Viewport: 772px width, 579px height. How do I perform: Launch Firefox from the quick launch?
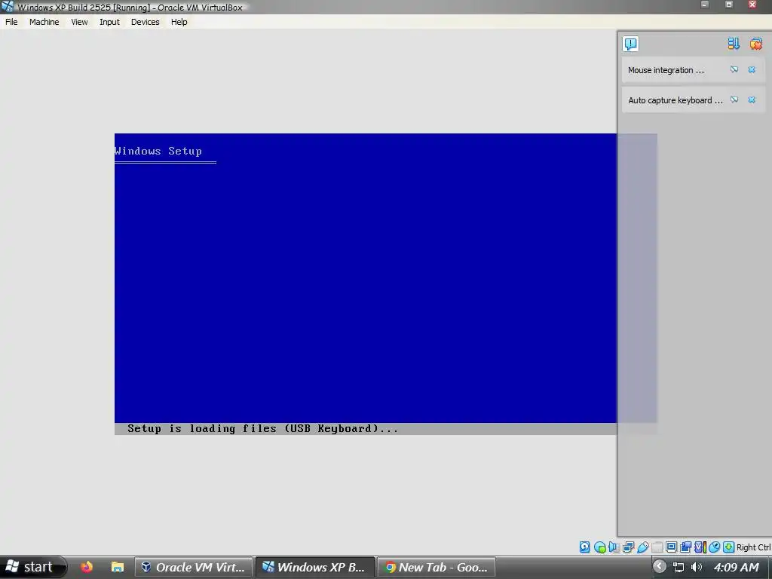click(x=87, y=567)
